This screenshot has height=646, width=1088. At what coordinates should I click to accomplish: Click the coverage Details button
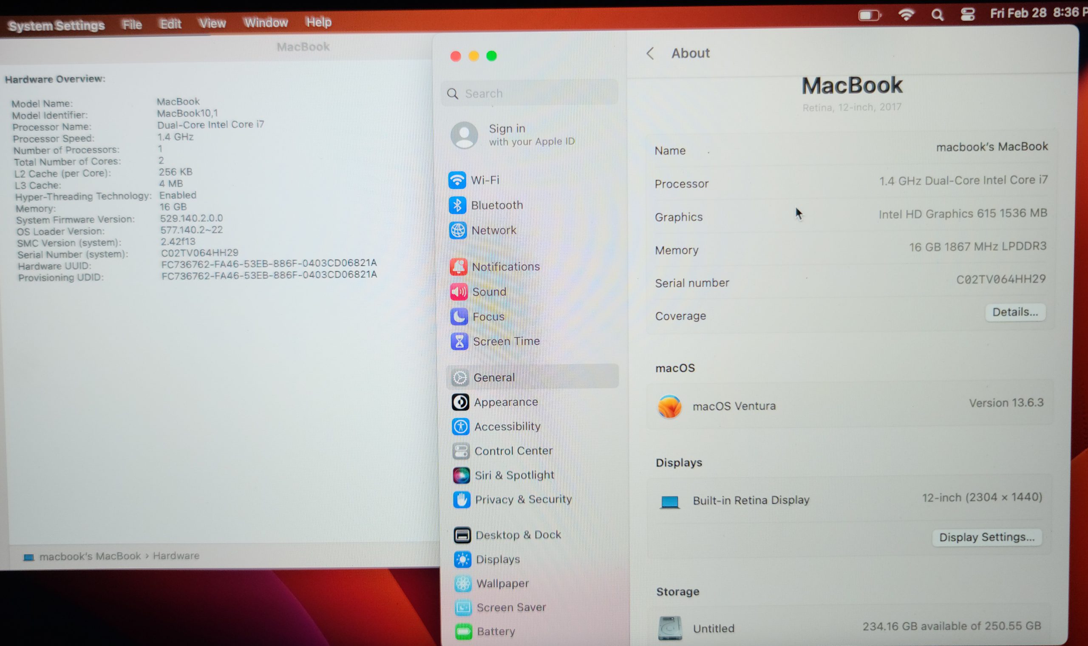point(1014,312)
